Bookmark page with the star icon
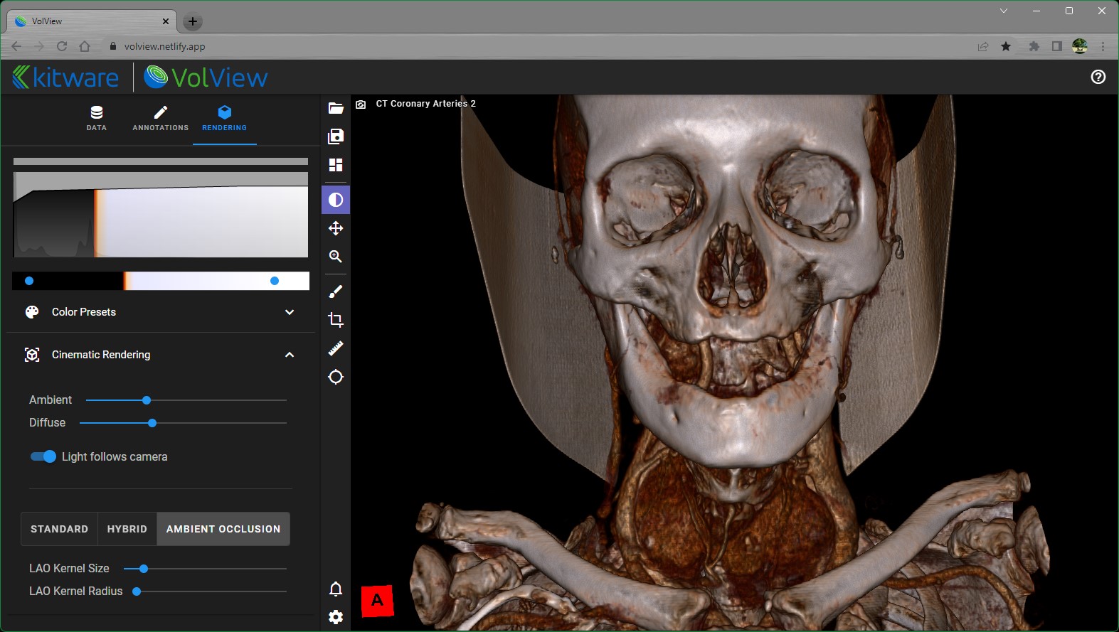Screen dimensions: 1119x632 click(1006, 46)
